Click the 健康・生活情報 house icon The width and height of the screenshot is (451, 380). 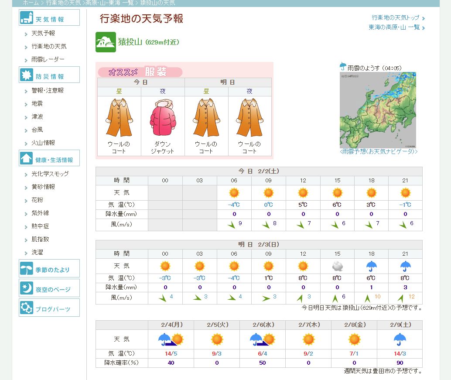pyautogui.click(x=27, y=158)
